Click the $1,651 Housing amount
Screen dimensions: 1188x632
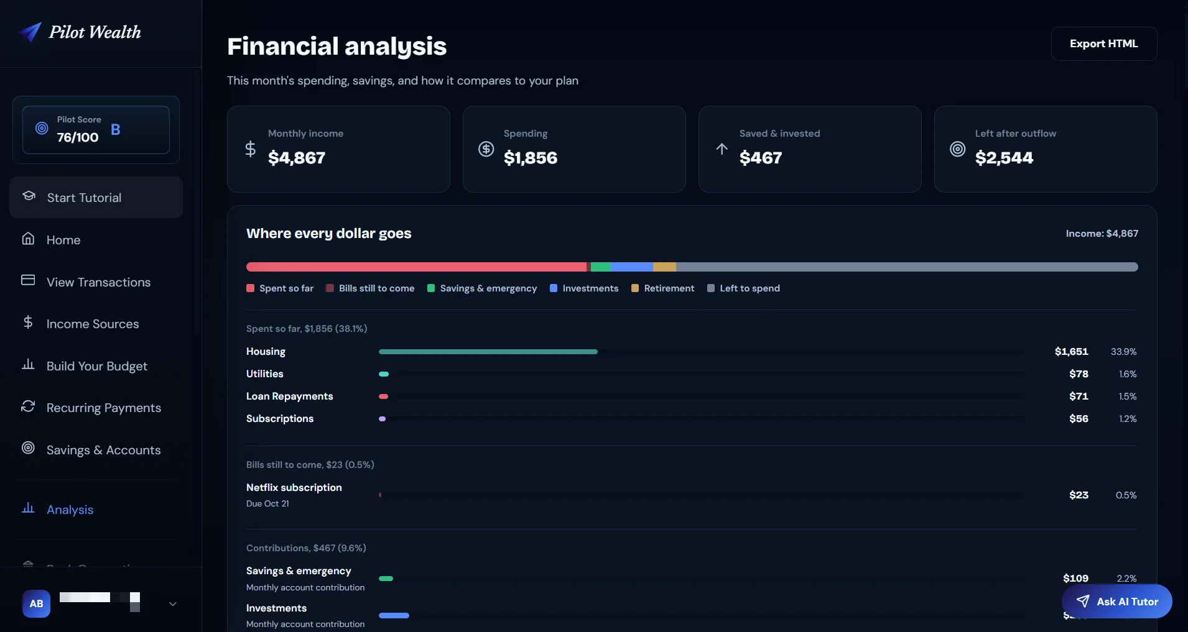pos(1072,352)
